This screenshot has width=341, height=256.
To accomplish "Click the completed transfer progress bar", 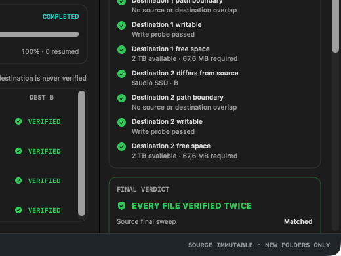I will point(39,34).
